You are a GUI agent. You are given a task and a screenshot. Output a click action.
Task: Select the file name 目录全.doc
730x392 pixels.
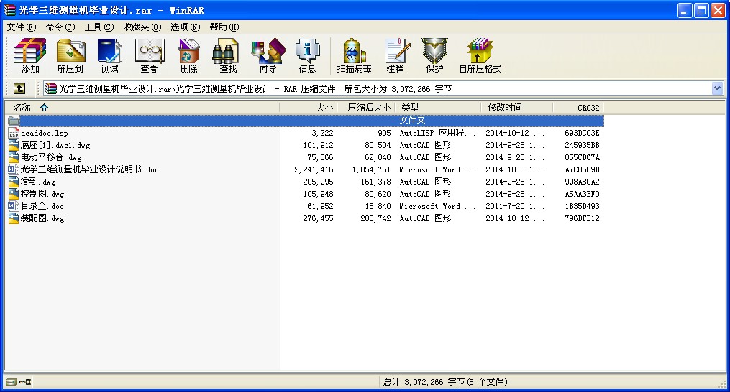(42, 205)
